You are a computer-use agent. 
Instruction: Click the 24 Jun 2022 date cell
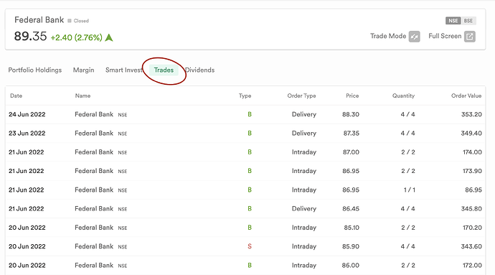(x=27, y=114)
